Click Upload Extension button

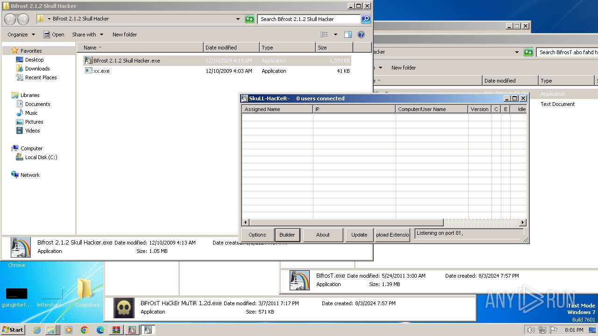[x=392, y=235]
